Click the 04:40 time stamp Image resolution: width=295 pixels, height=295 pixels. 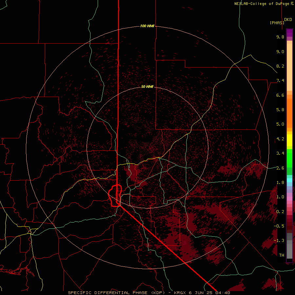click(x=223, y=293)
